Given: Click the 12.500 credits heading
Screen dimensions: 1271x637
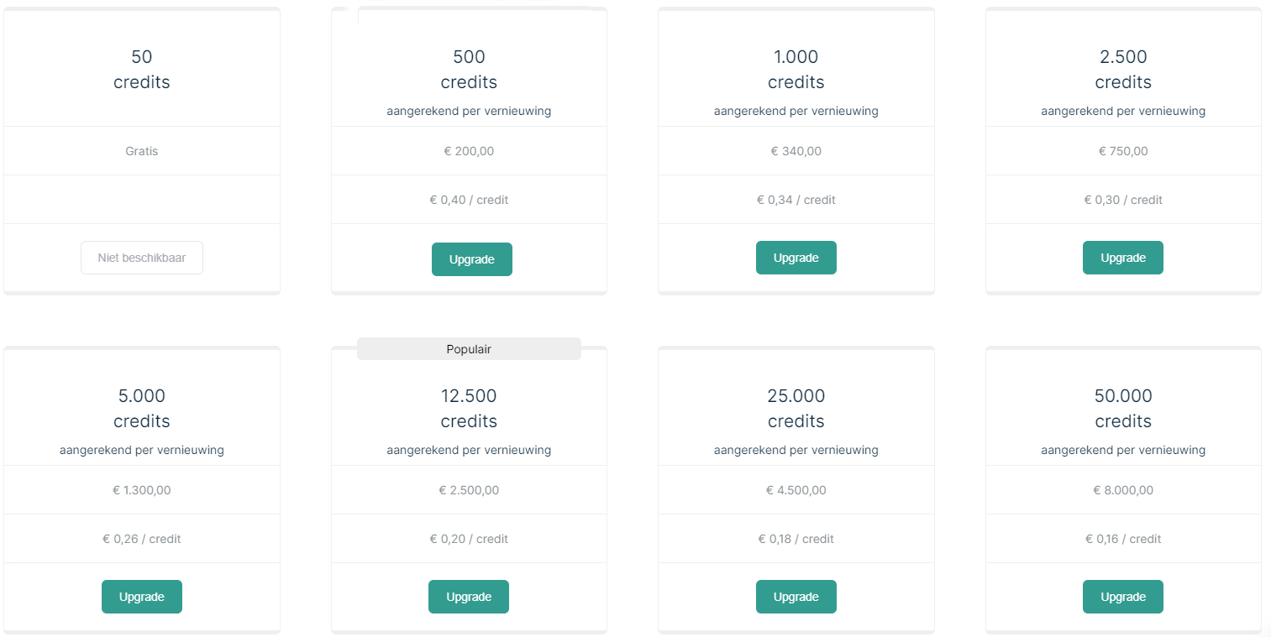Looking at the screenshot, I should click(469, 408).
